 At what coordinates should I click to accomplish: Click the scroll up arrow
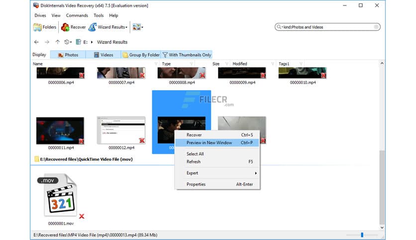[382, 63]
